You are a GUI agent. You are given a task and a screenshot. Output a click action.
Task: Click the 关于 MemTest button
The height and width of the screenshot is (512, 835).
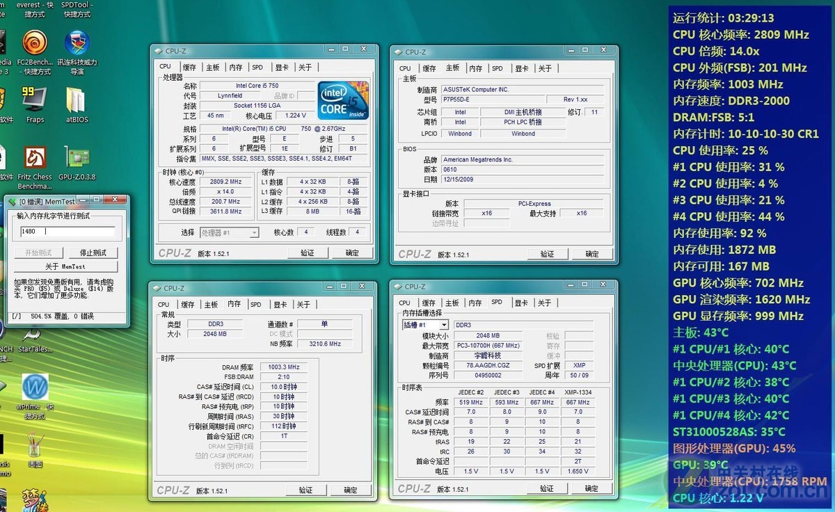(65, 267)
